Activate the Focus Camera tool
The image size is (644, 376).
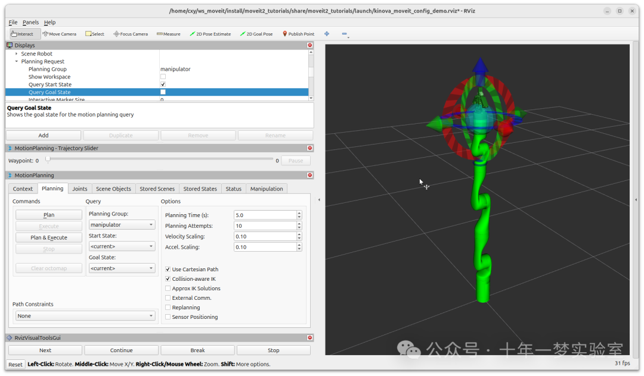coord(131,34)
